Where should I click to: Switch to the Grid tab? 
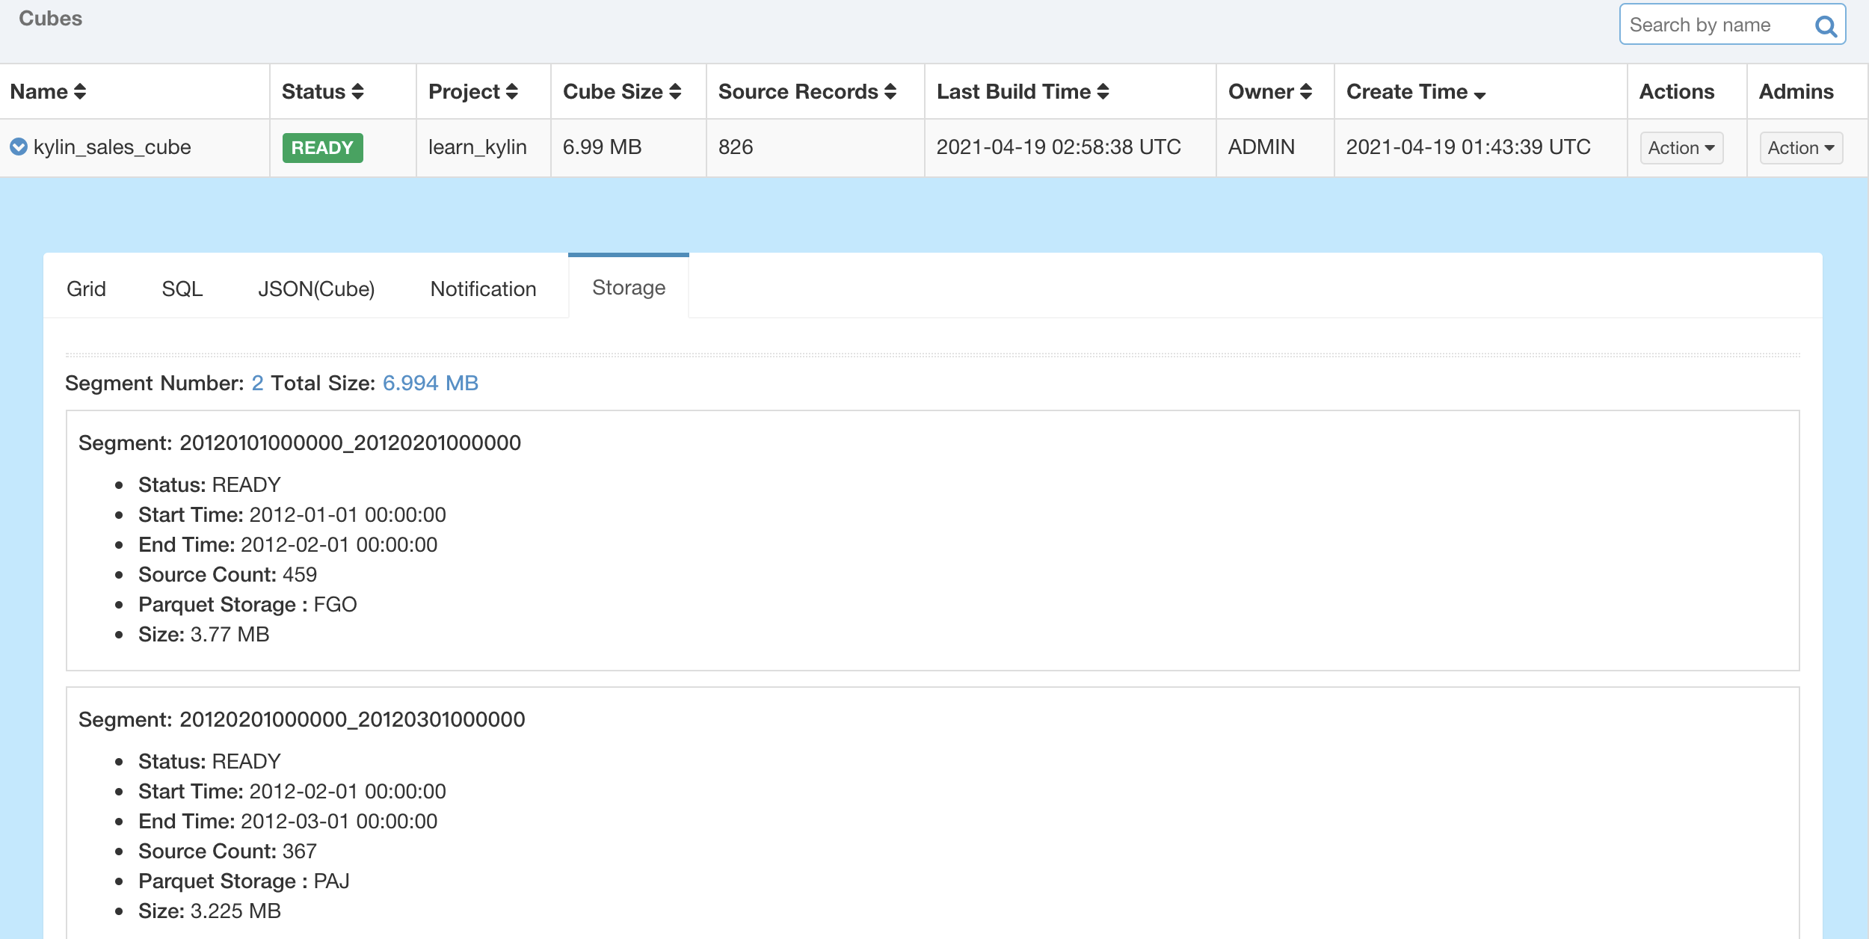point(86,289)
